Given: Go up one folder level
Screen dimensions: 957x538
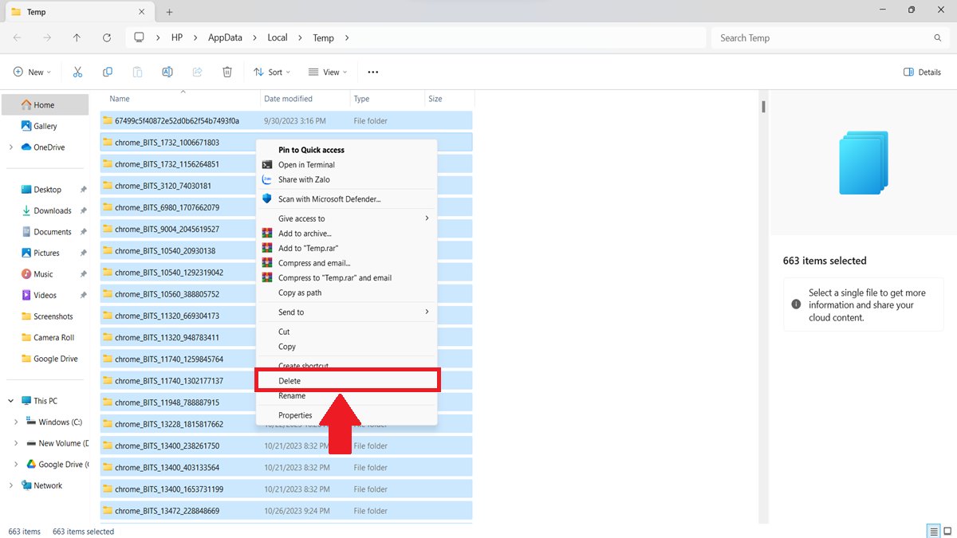Looking at the screenshot, I should coord(77,37).
